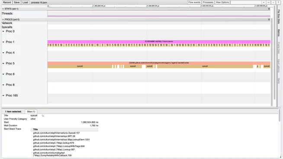Click the LookupWithFlags:606 stack frame
The width and height of the screenshot is (283, 159).
[x=59, y=146]
